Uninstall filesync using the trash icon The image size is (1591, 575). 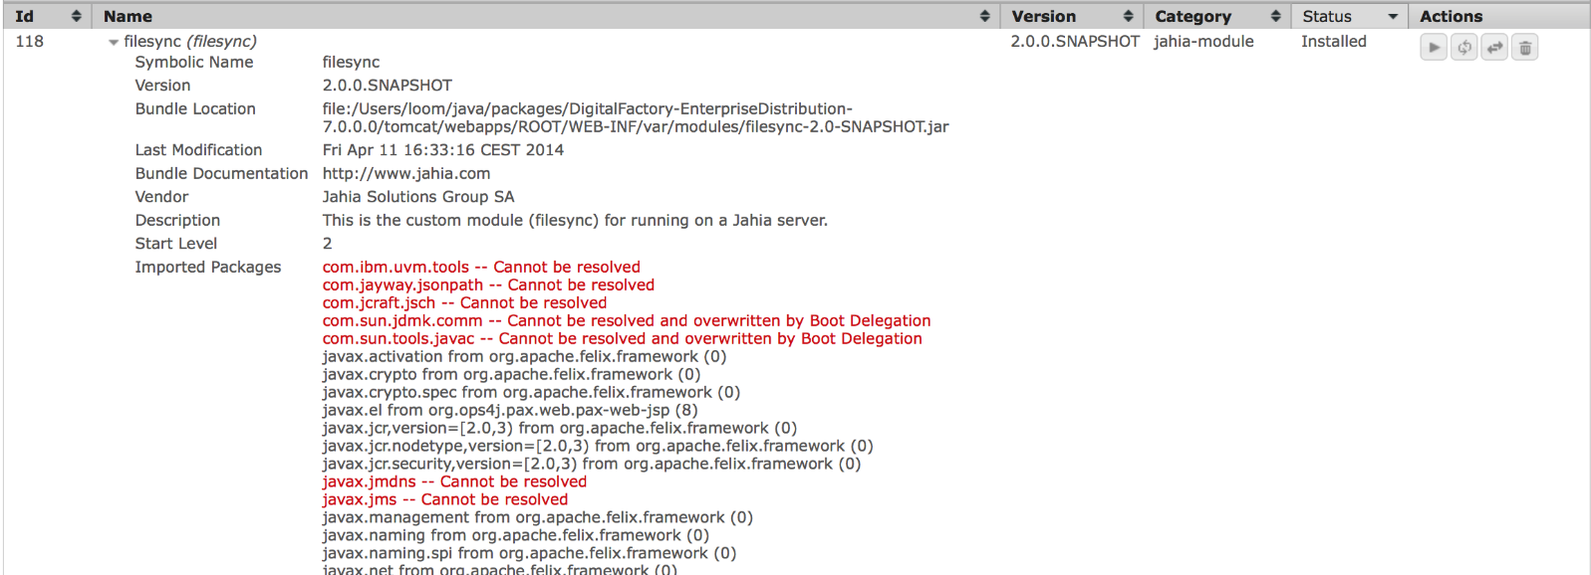coord(1525,47)
